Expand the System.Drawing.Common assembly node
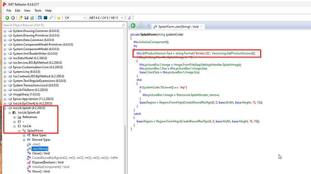The width and height of the screenshot is (311, 174). click(5, 31)
